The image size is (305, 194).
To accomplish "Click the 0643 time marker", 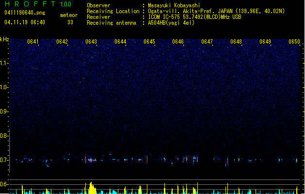I will click(91, 42).
